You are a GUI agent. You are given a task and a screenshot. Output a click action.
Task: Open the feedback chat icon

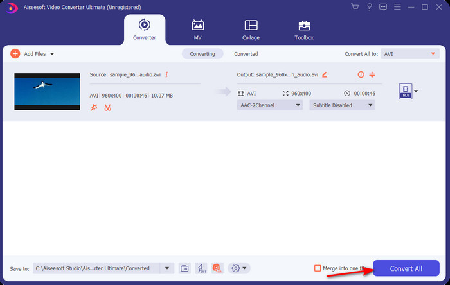tap(383, 7)
